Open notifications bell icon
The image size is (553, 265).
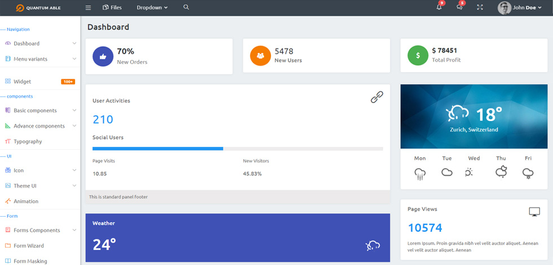pyautogui.click(x=439, y=7)
